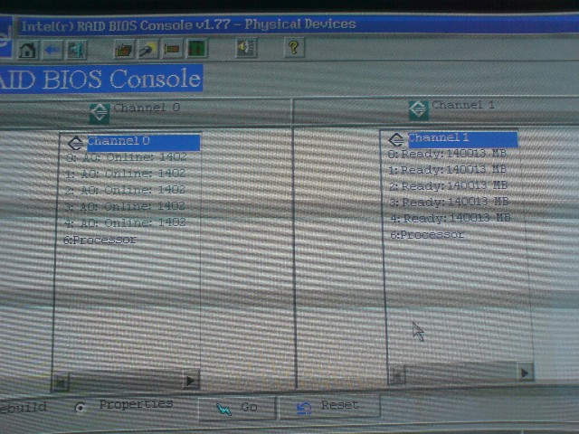The width and height of the screenshot is (579, 434).
Task: Click the Exit door icon
Action: coord(76,50)
